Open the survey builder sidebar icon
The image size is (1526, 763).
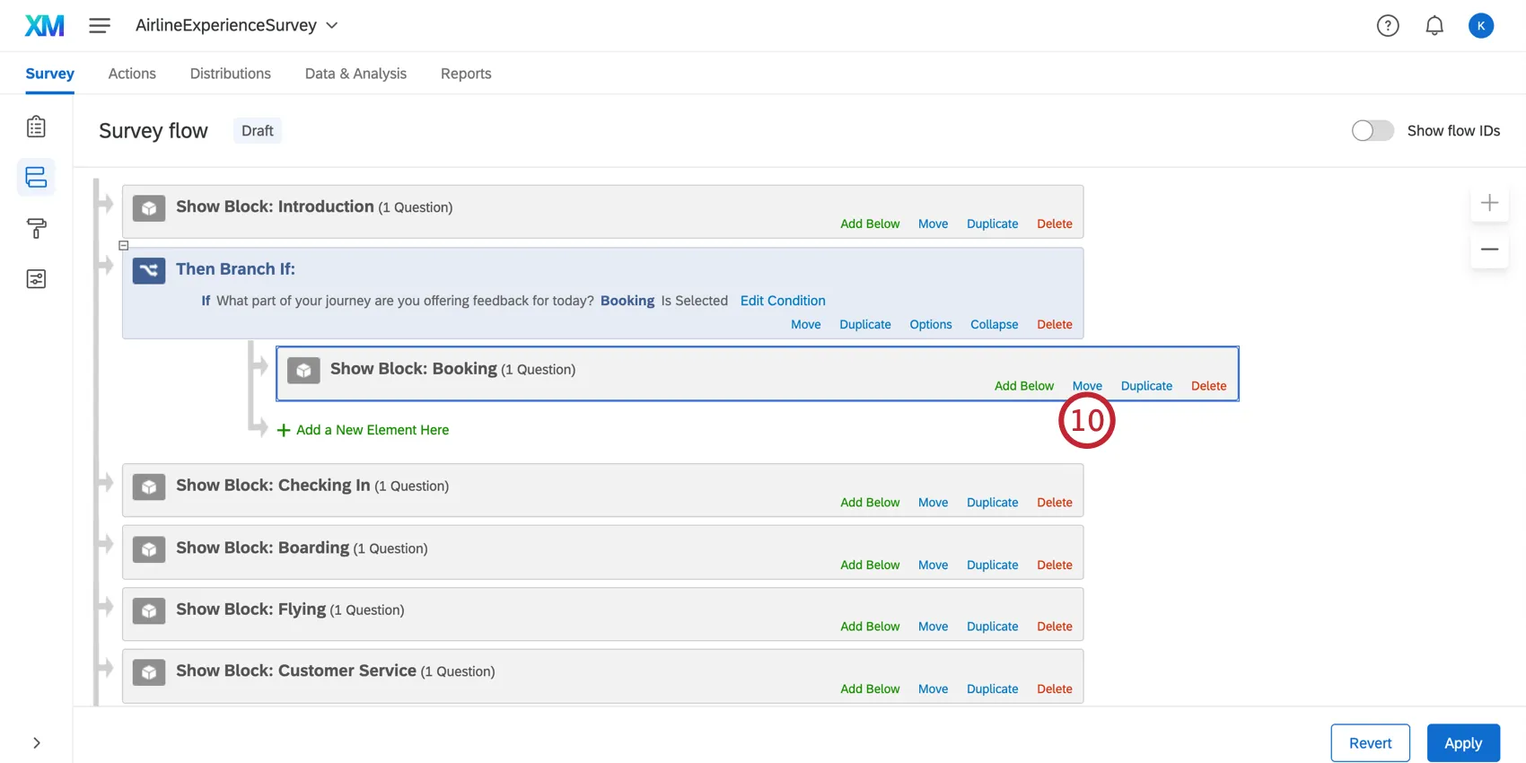click(36, 127)
